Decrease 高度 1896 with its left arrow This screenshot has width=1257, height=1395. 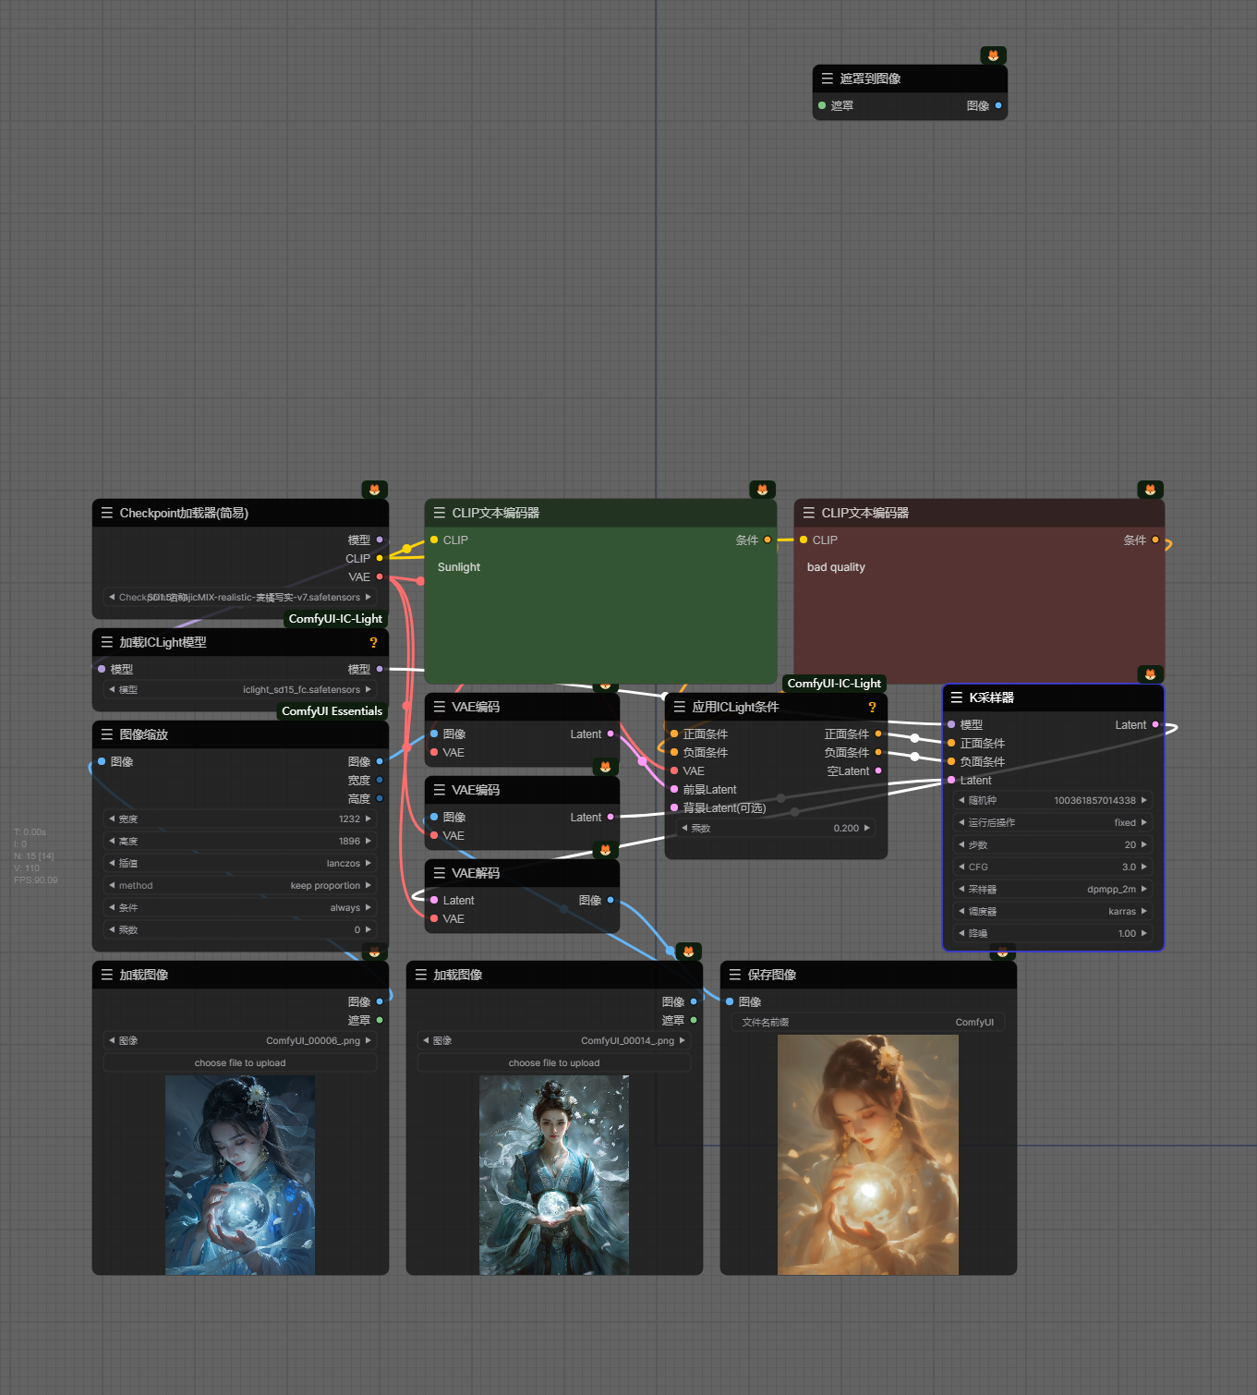pyautogui.click(x=112, y=841)
